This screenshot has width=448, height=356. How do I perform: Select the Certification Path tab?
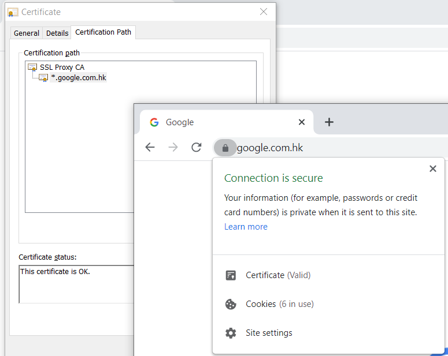103,32
